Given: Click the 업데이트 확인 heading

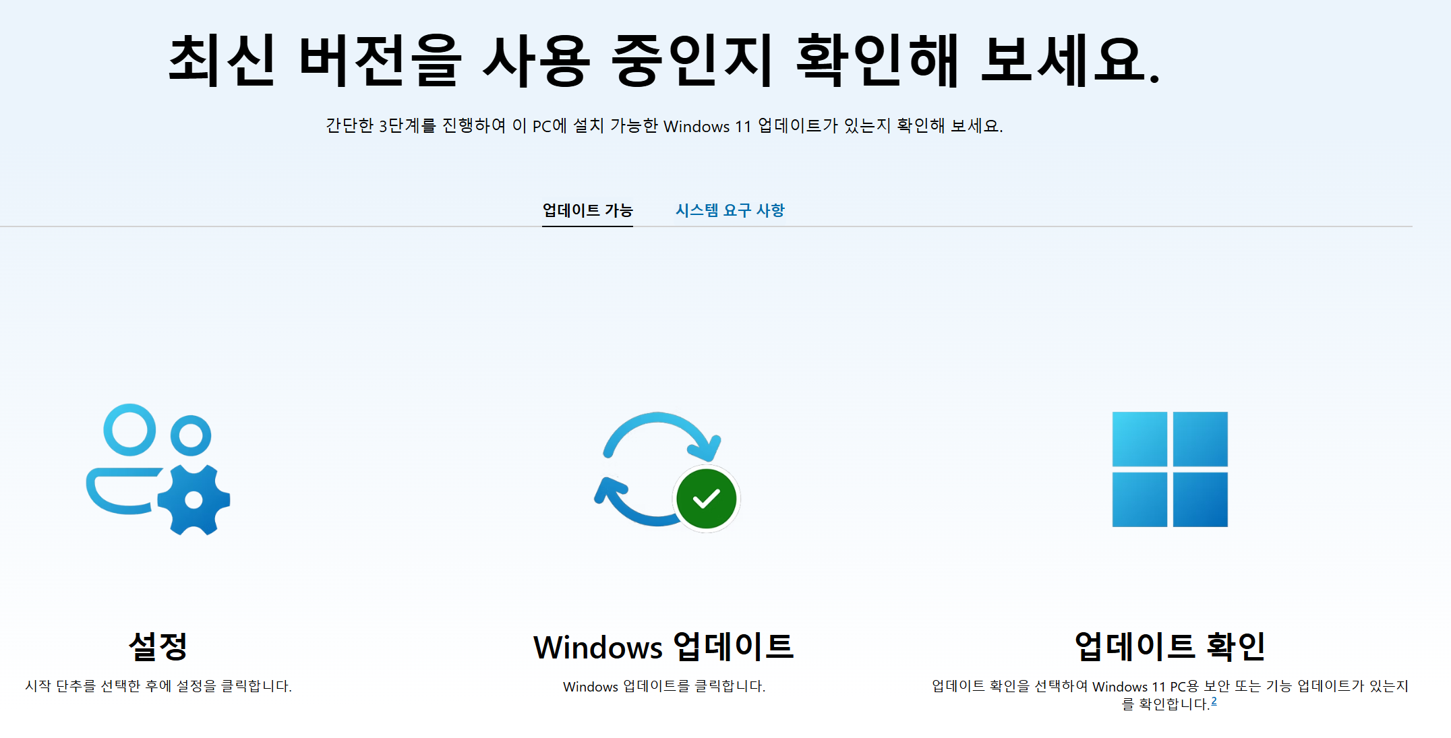Looking at the screenshot, I should click(1170, 646).
